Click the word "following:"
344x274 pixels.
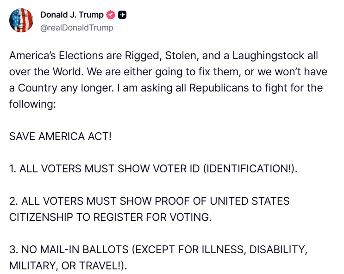tap(32, 105)
